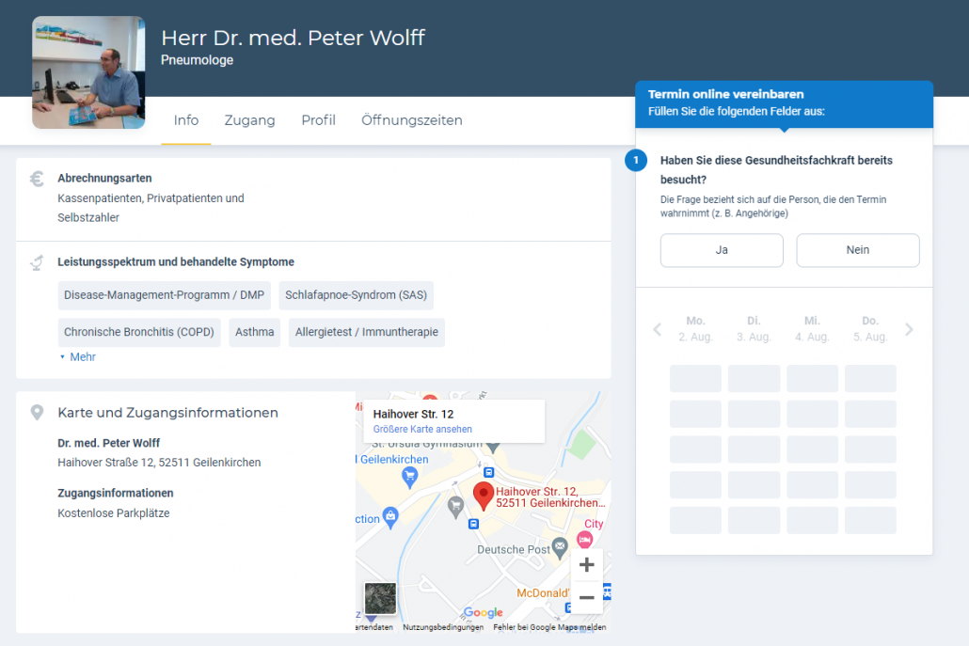Screen dimensions: 969x646
Task: Answer Ja to previous visit question
Action: [x=722, y=250]
